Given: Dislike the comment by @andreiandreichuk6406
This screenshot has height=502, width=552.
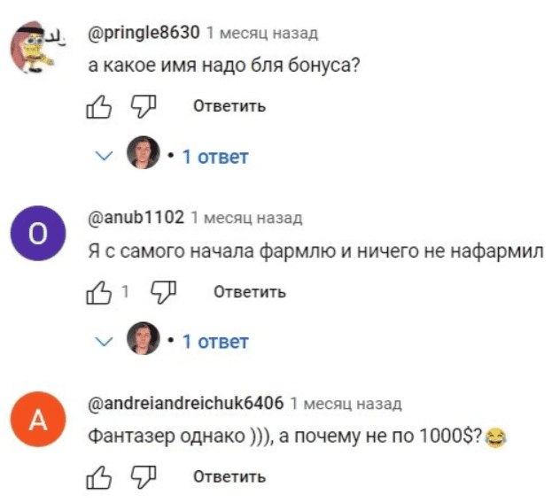Looking at the screenshot, I should pos(144,477).
